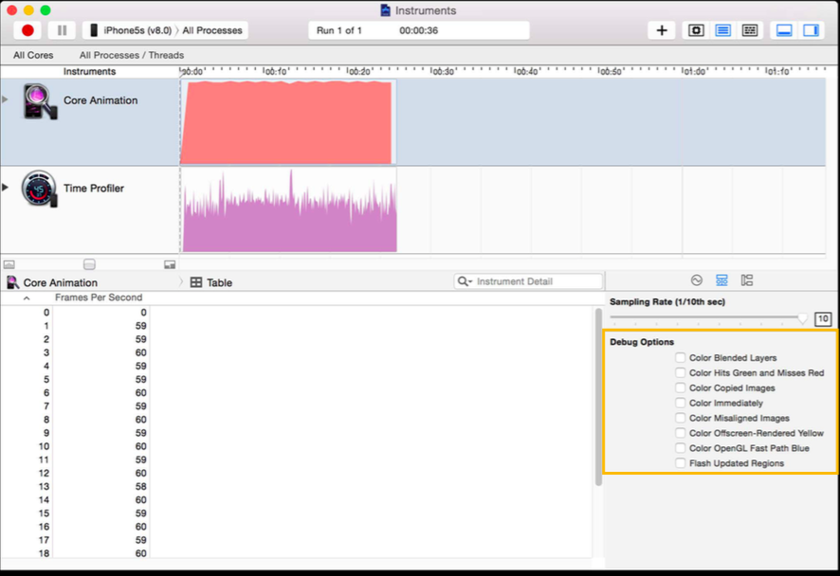Screen dimensions: 840x576
Task: Open the Table detail type selector
Action: pyautogui.click(x=211, y=282)
